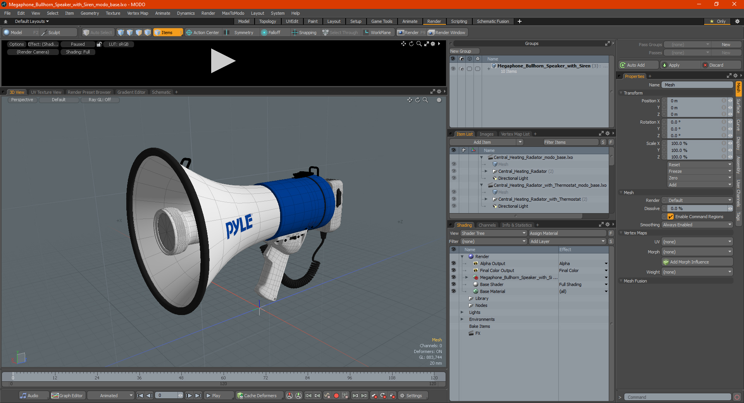The height and width of the screenshot is (403, 744).
Task: Open the Smoothing Always Enabled dropdown
Action: pos(697,225)
